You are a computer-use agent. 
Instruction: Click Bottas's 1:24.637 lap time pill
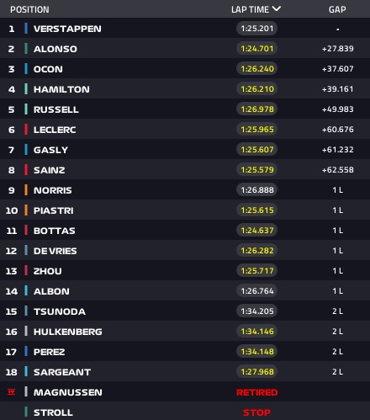tap(257, 231)
